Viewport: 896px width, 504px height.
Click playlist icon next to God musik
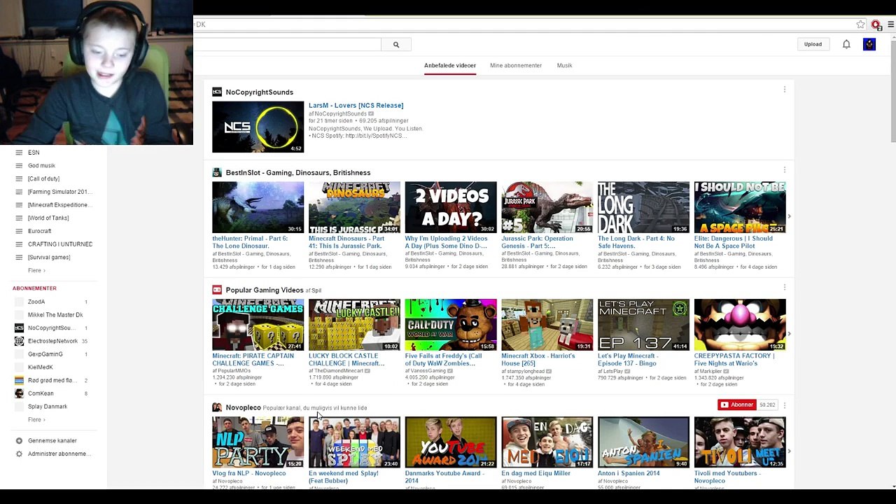(19, 166)
